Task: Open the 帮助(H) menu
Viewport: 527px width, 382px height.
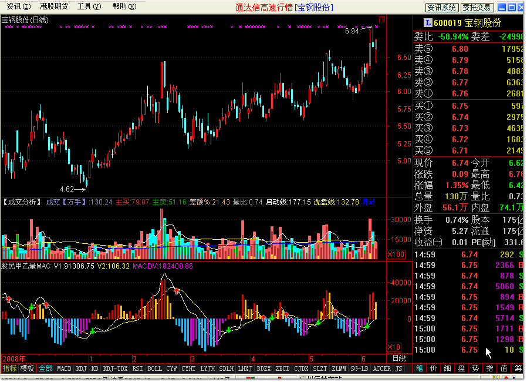Action: (124, 6)
